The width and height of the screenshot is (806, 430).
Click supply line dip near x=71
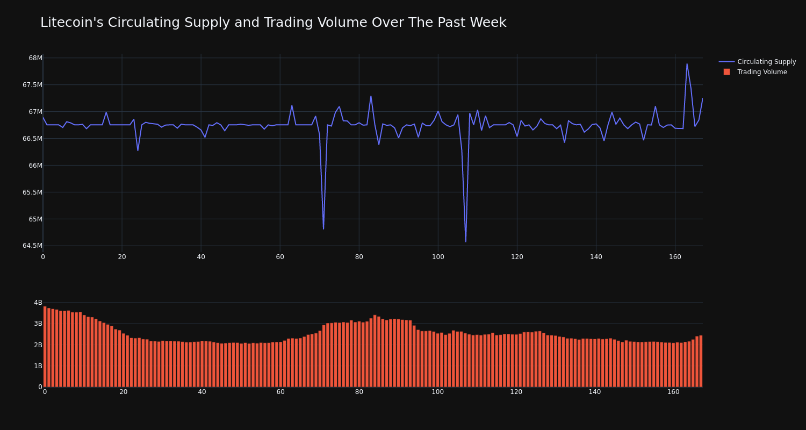323,228
